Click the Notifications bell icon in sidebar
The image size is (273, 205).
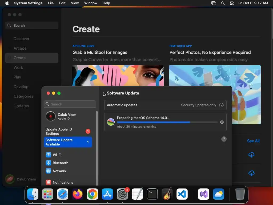click(49, 182)
